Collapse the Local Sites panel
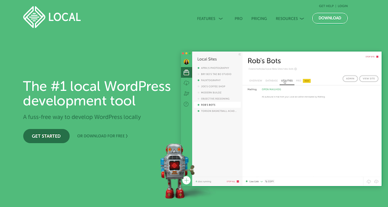The image size is (388, 207). tap(240, 54)
